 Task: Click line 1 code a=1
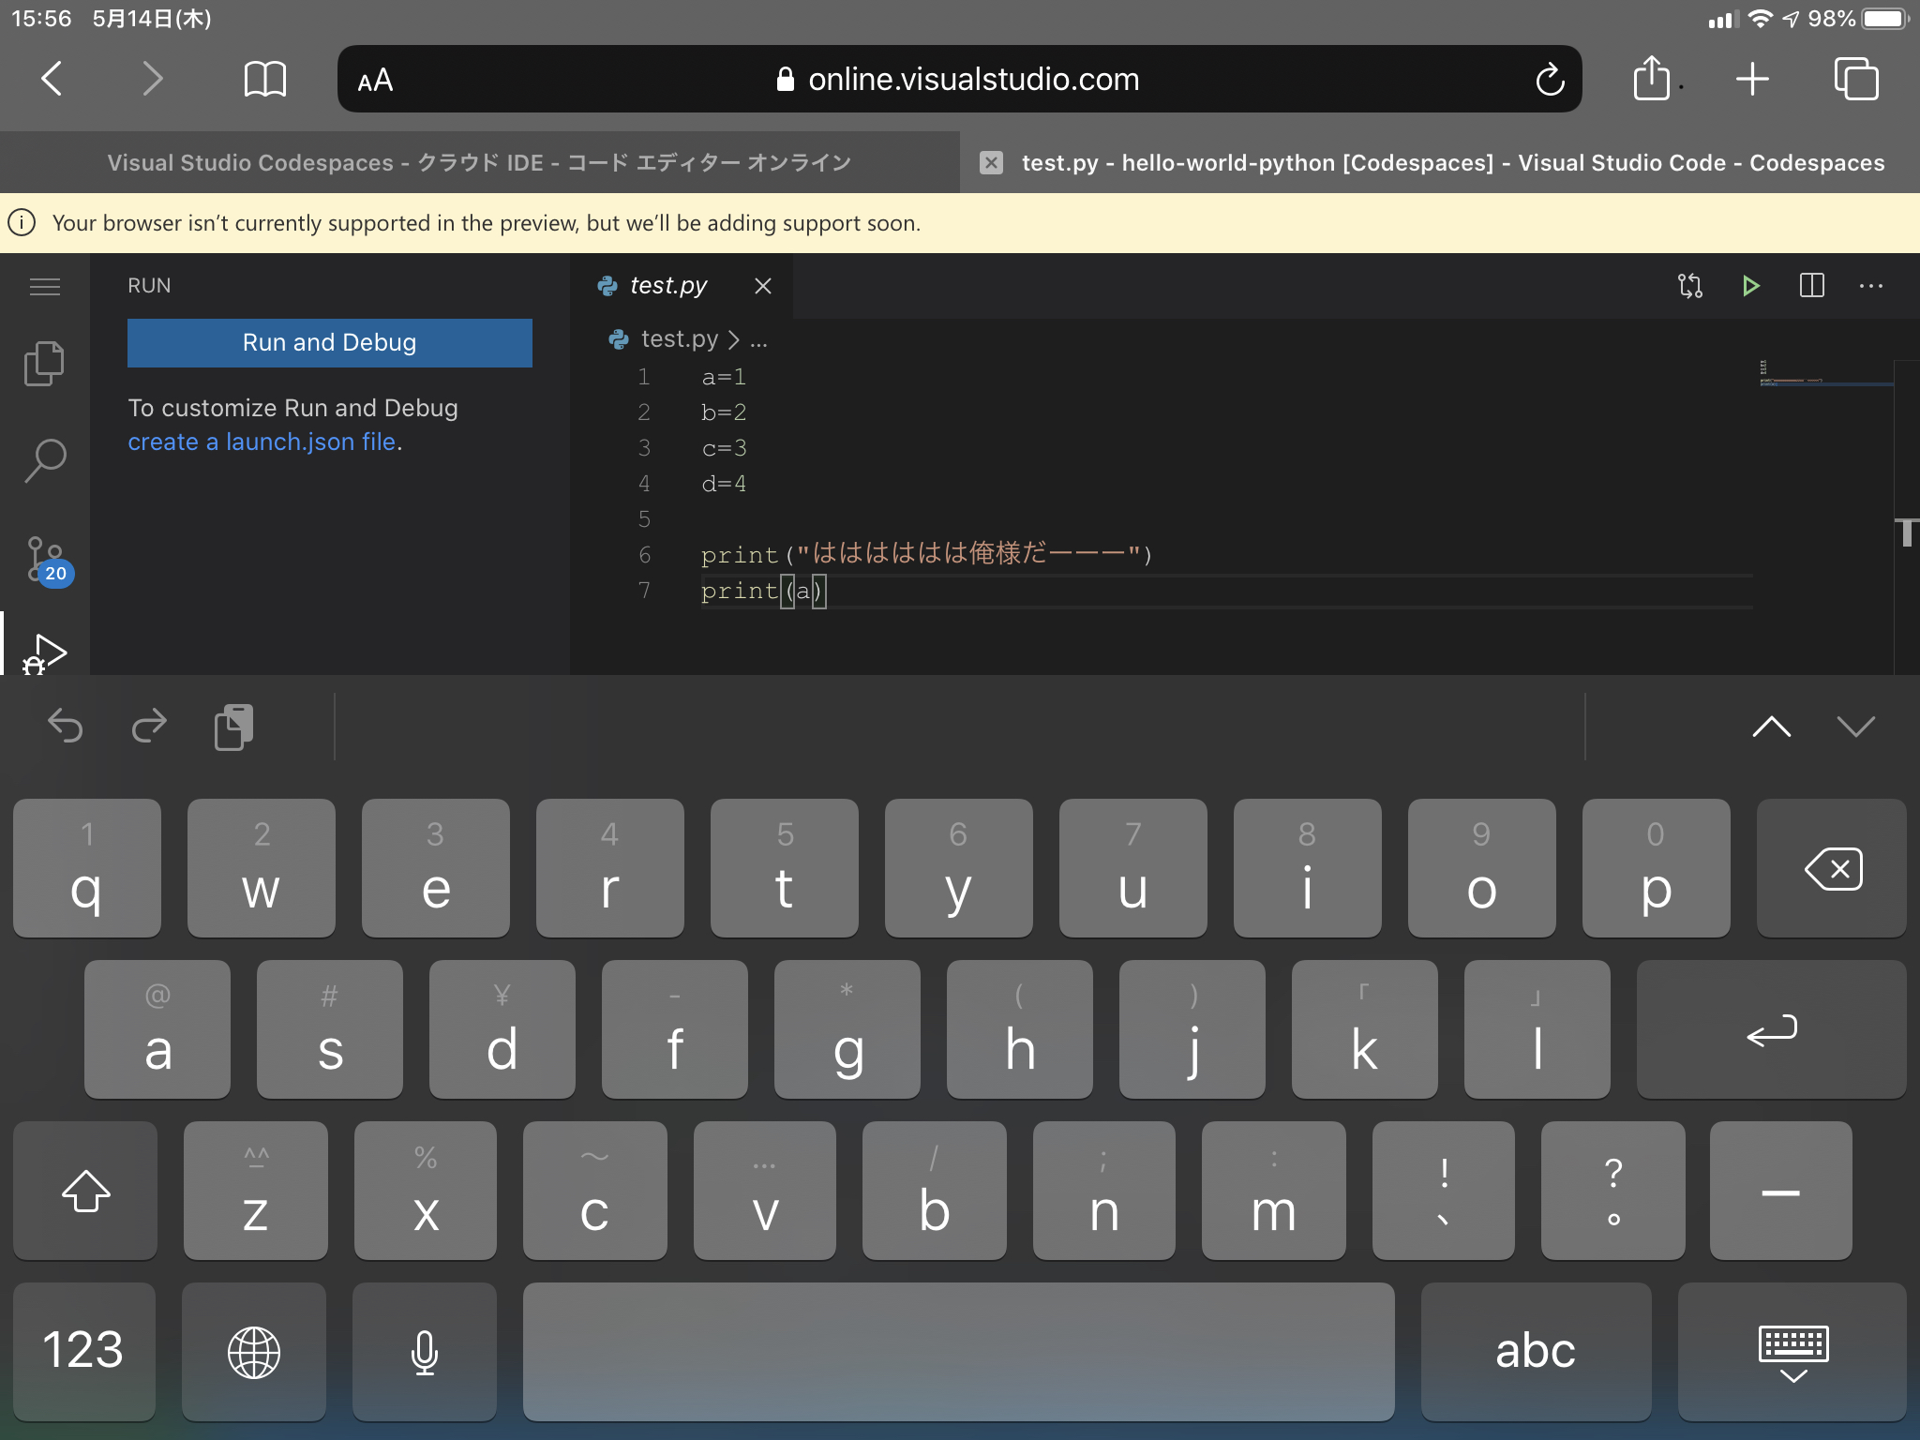pyautogui.click(x=725, y=377)
